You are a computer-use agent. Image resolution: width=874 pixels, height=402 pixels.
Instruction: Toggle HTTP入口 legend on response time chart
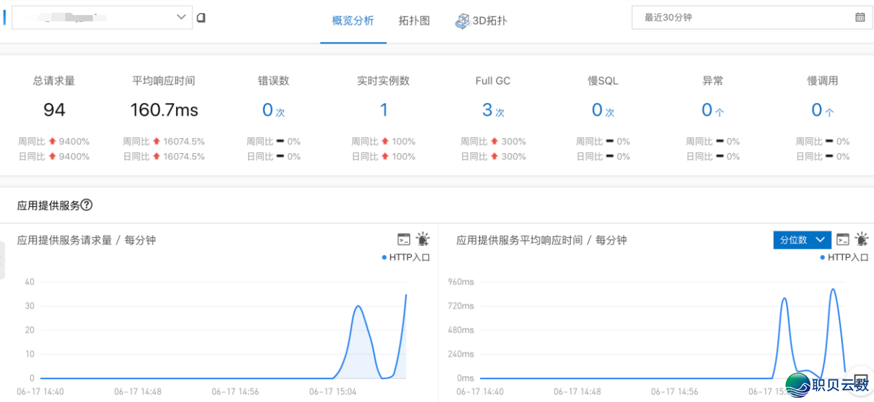click(844, 257)
